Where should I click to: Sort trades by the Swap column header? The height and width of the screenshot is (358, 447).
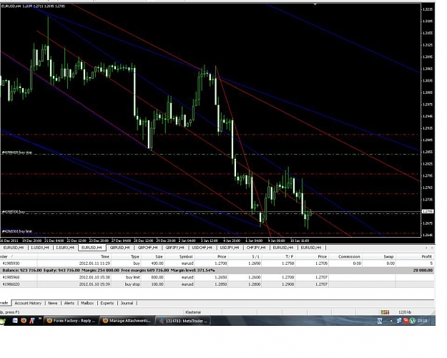click(380, 256)
